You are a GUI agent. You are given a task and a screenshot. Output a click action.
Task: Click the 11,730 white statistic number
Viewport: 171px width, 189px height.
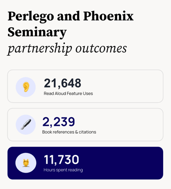tap(61, 160)
